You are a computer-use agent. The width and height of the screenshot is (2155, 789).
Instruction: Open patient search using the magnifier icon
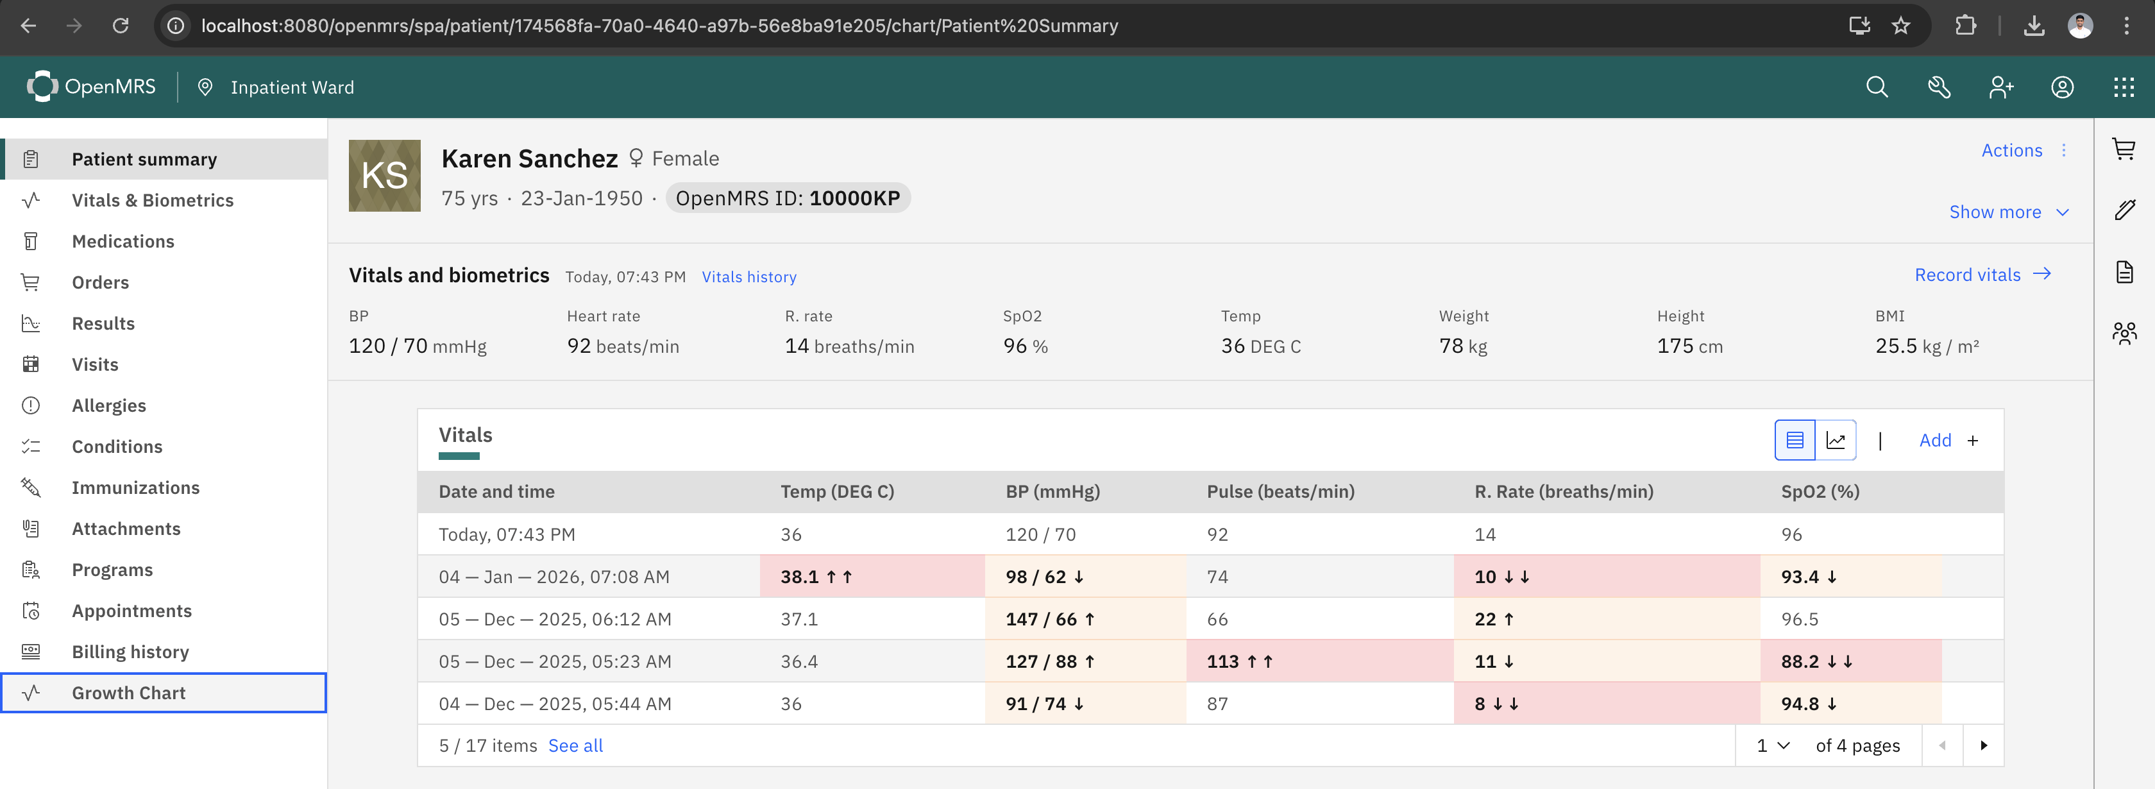click(1877, 87)
